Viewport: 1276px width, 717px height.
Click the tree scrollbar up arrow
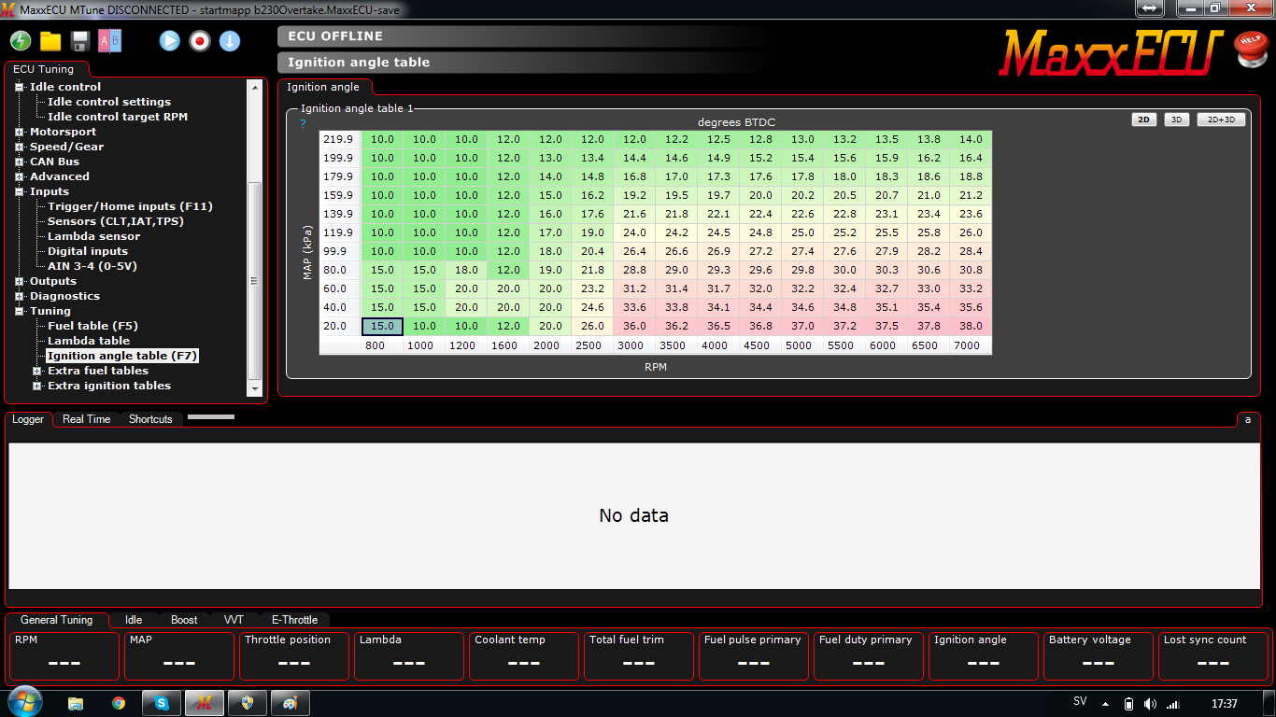click(255, 87)
